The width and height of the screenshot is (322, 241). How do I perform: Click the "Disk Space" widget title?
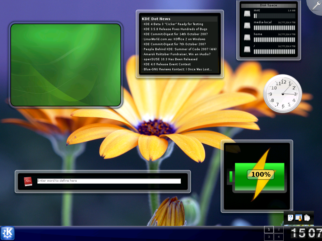pyautogui.click(x=269, y=5)
